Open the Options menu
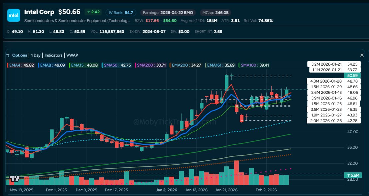 20,55
